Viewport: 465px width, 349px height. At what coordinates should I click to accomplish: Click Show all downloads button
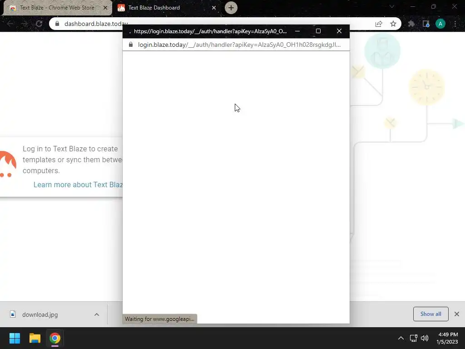tap(430, 314)
